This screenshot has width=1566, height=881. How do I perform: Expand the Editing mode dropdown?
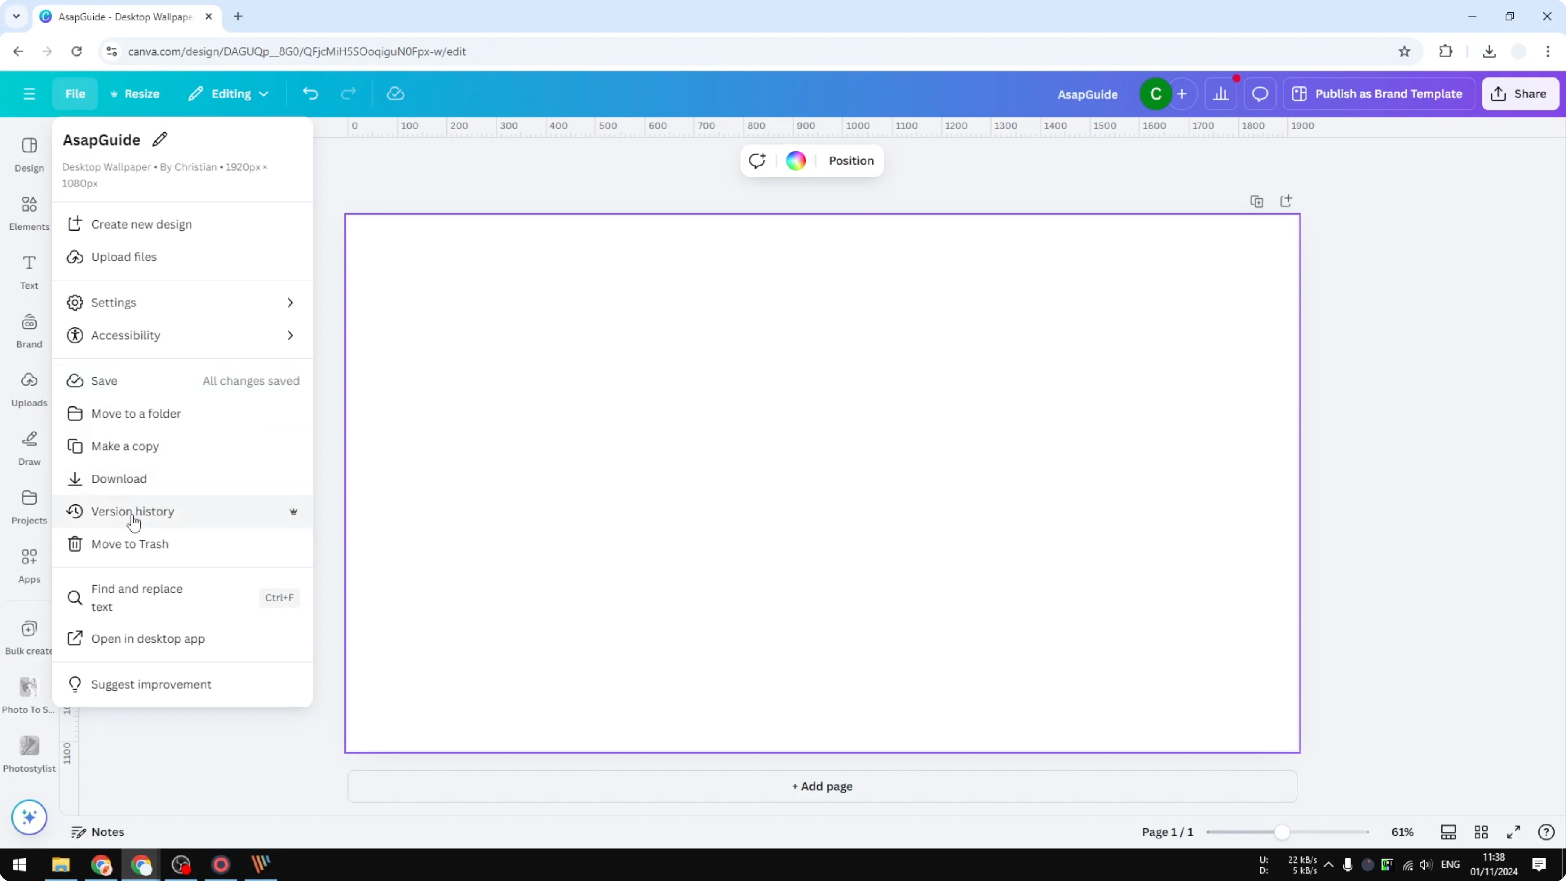coord(229,93)
